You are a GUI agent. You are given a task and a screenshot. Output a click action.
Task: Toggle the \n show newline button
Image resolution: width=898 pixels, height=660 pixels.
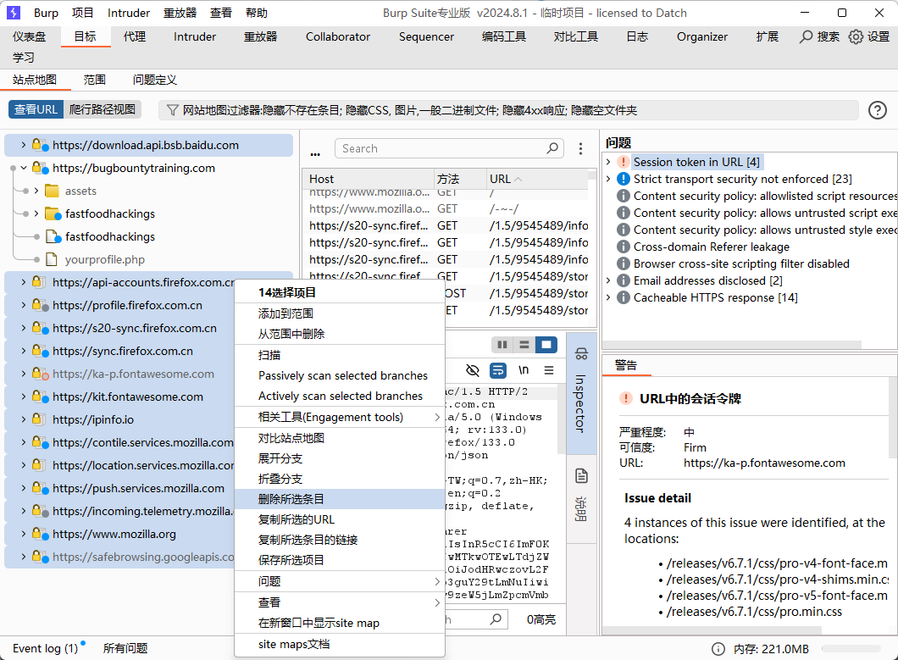tap(524, 370)
